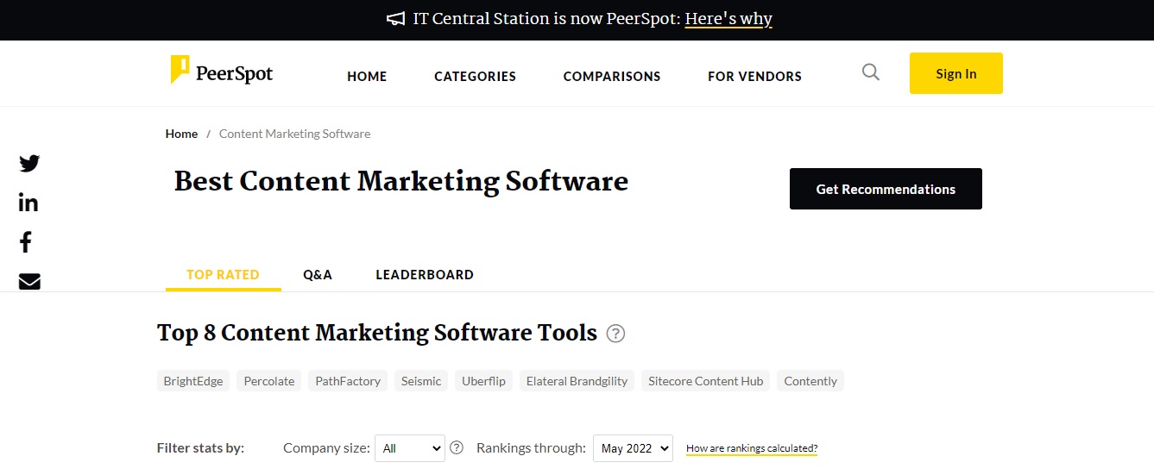Open CATEGORIES navigation menu item
The height and width of the screenshot is (475, 1154).
click(x=475, y=76)
